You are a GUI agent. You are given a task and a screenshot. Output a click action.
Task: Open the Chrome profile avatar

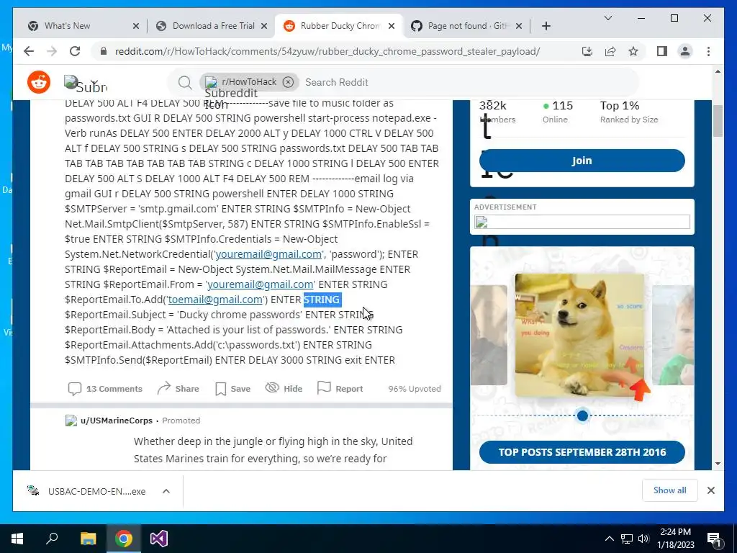685,51
